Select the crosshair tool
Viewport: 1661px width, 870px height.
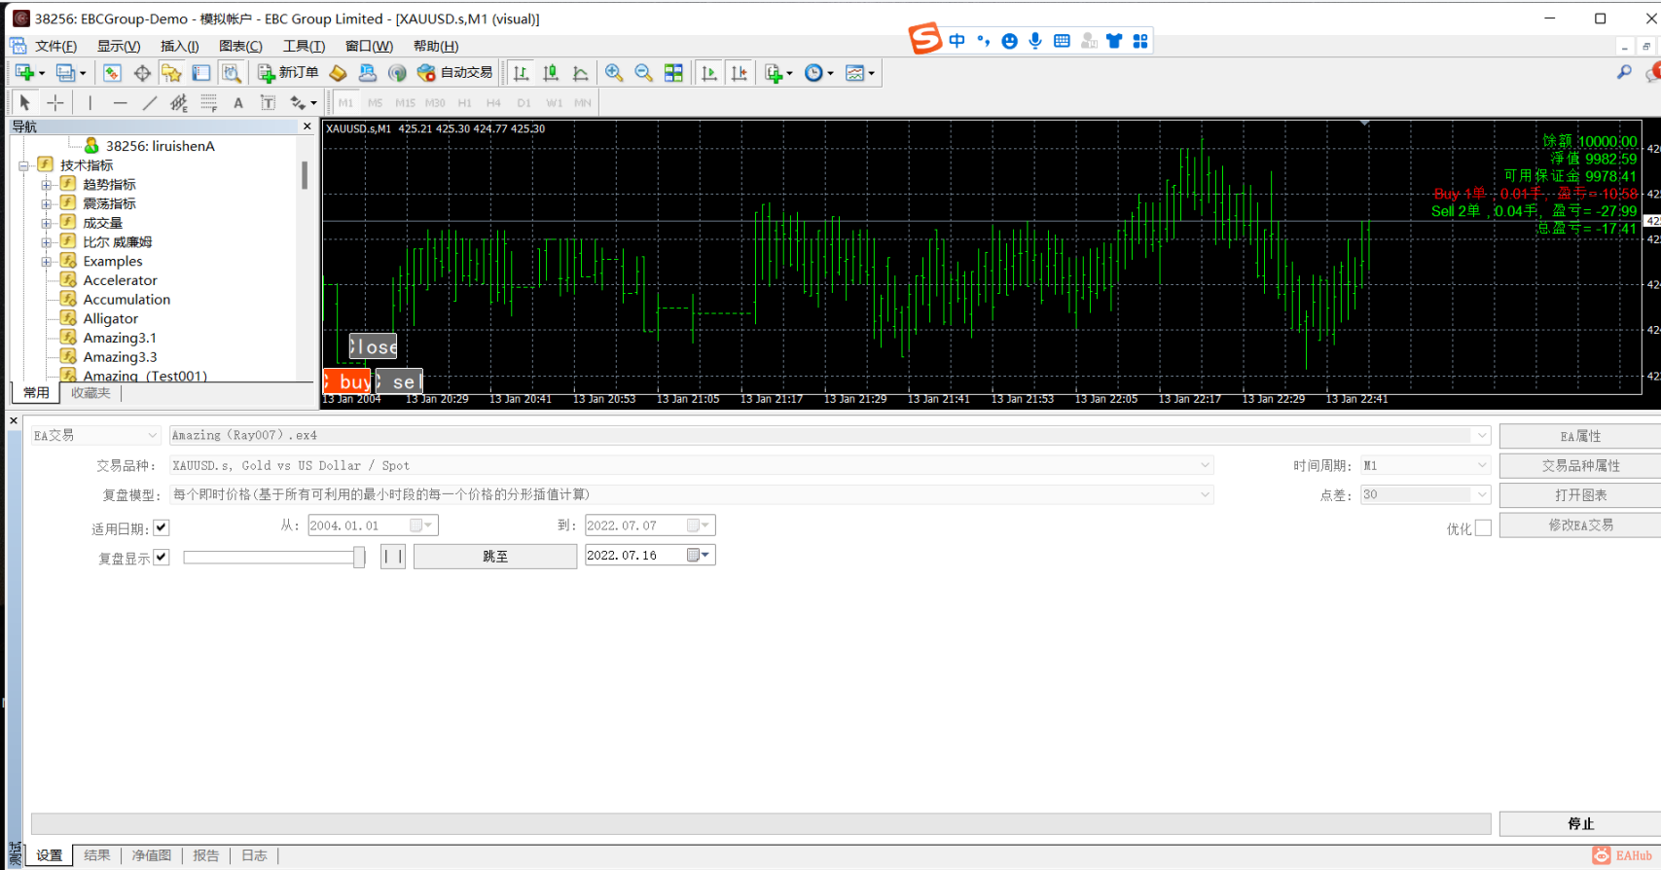point(55,102)
